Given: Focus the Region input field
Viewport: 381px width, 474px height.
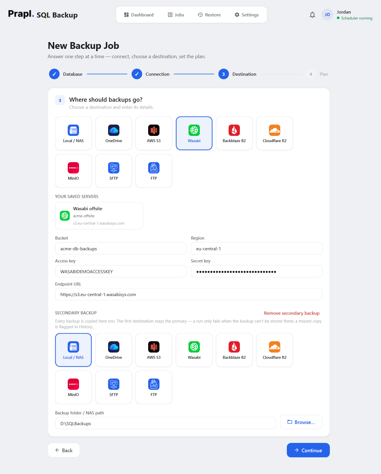Looking at the screenshot, I should tap(257, 249).
